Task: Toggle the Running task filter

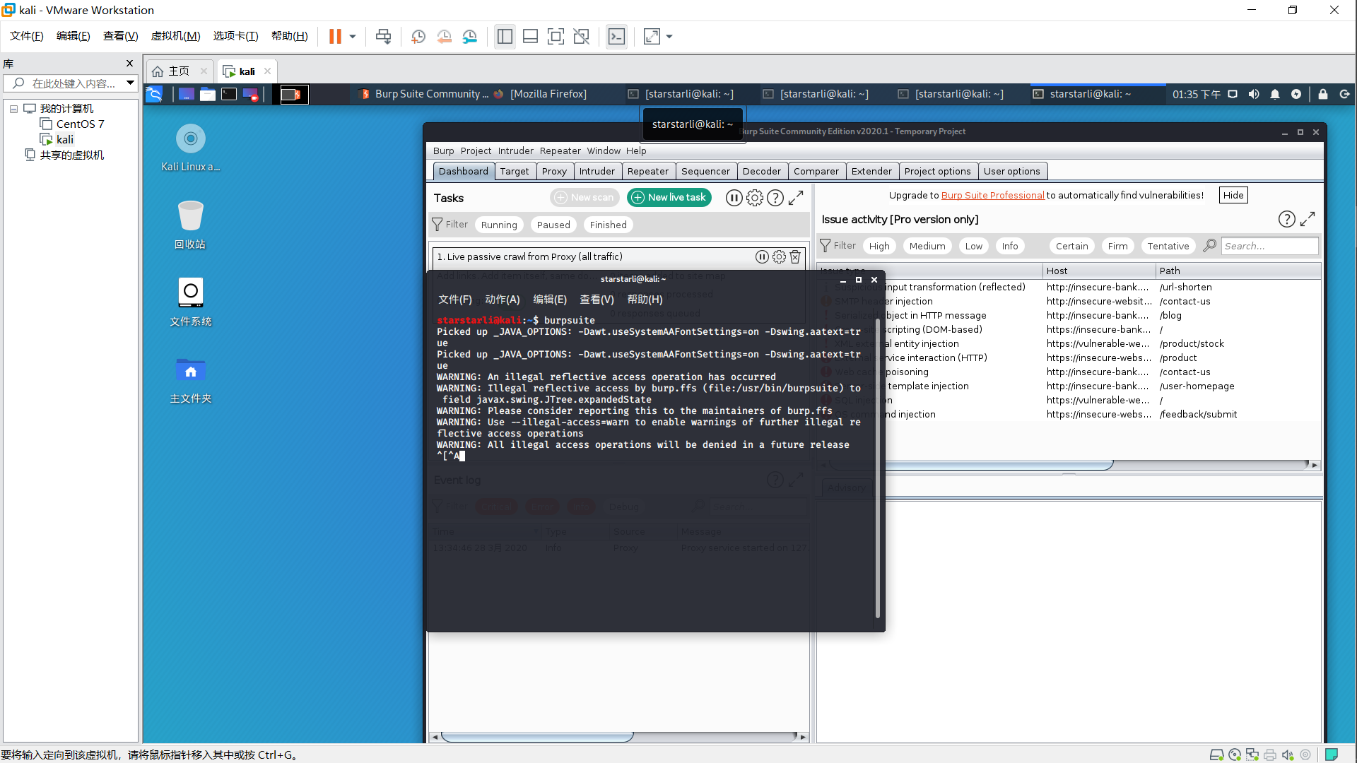Action: tap(499, 225)
